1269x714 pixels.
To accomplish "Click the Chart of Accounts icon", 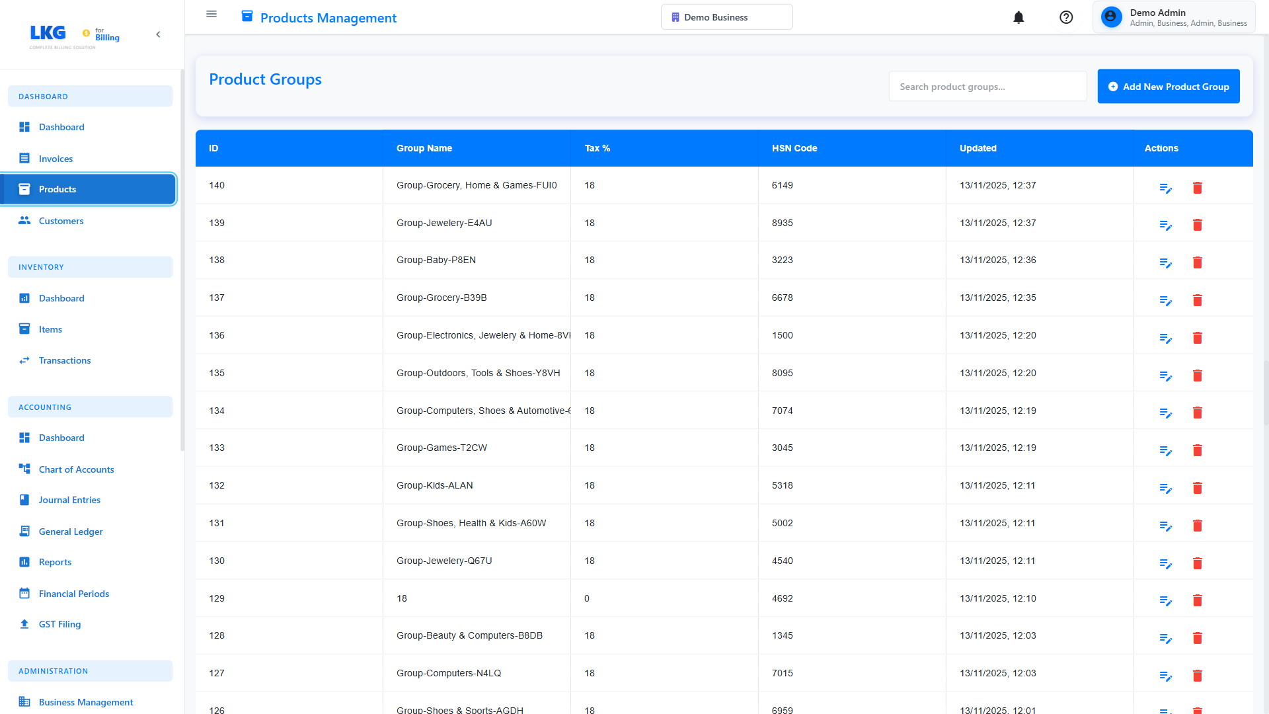I will pos(24,469).
